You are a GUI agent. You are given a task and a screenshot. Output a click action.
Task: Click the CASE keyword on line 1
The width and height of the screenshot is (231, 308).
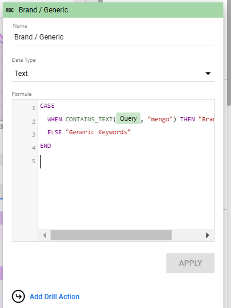47,106
